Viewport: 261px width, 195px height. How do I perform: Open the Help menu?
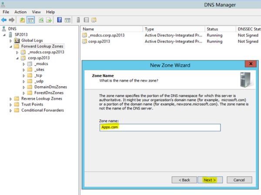tap(50, 12)
